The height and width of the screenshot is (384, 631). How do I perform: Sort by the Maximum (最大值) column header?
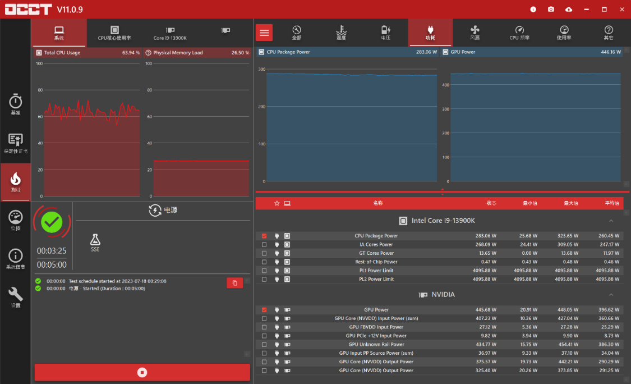point(570,203)
